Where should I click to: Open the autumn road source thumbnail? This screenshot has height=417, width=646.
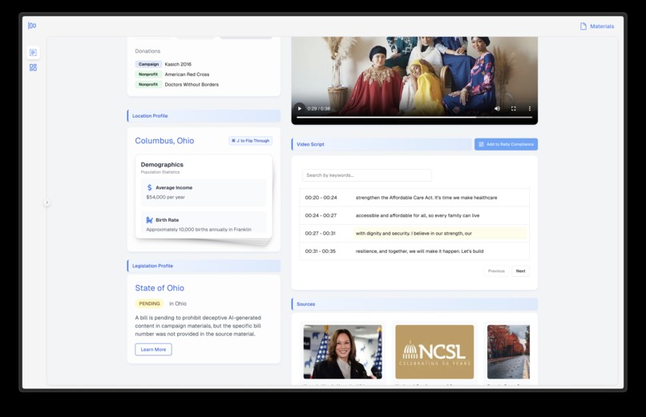pyautogui.click(x=508, y=352)
